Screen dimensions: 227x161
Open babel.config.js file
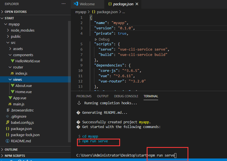tap(22, 122)
